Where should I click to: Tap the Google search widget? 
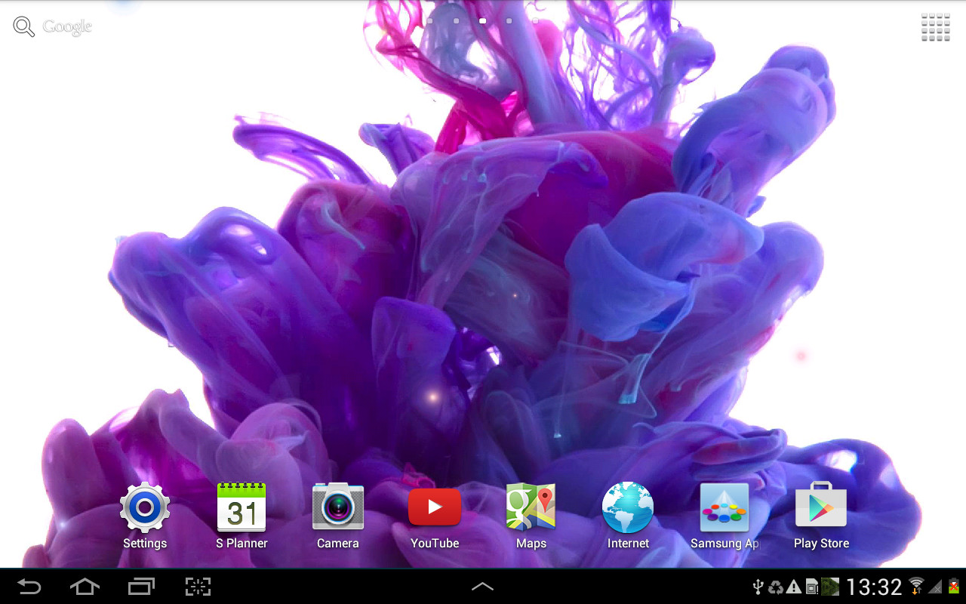53,27
